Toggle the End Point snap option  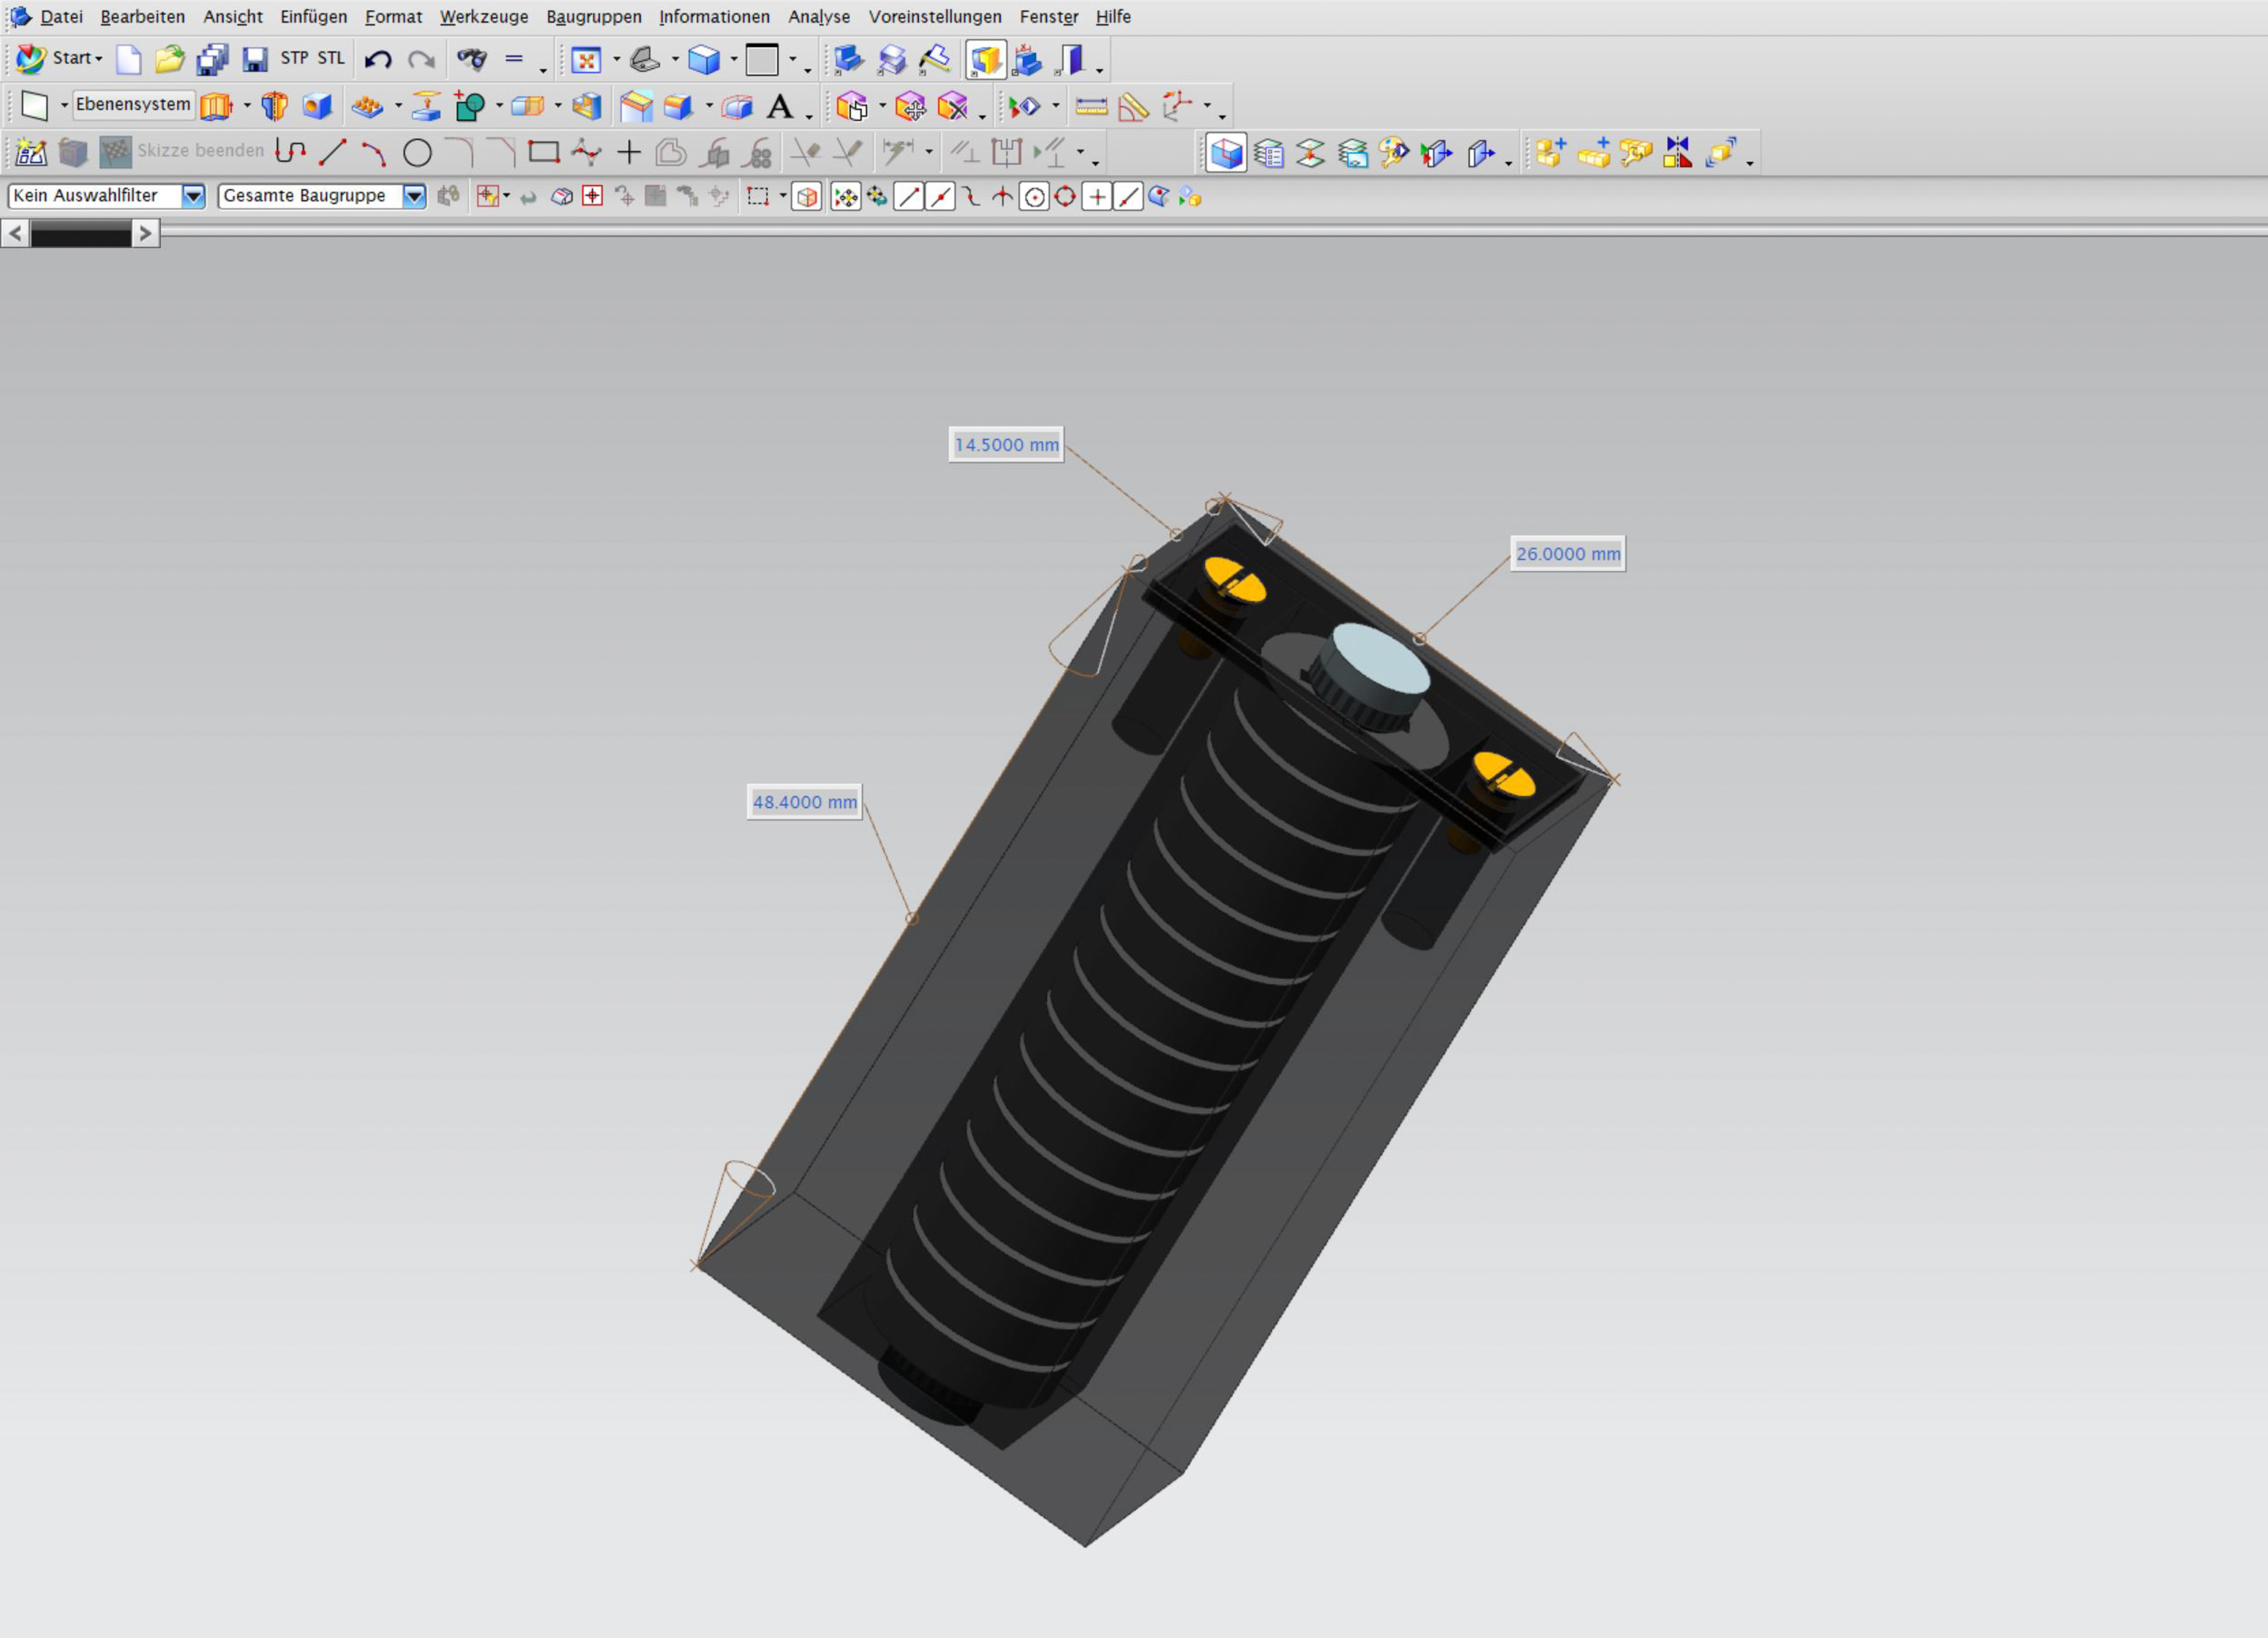(908, 197)
